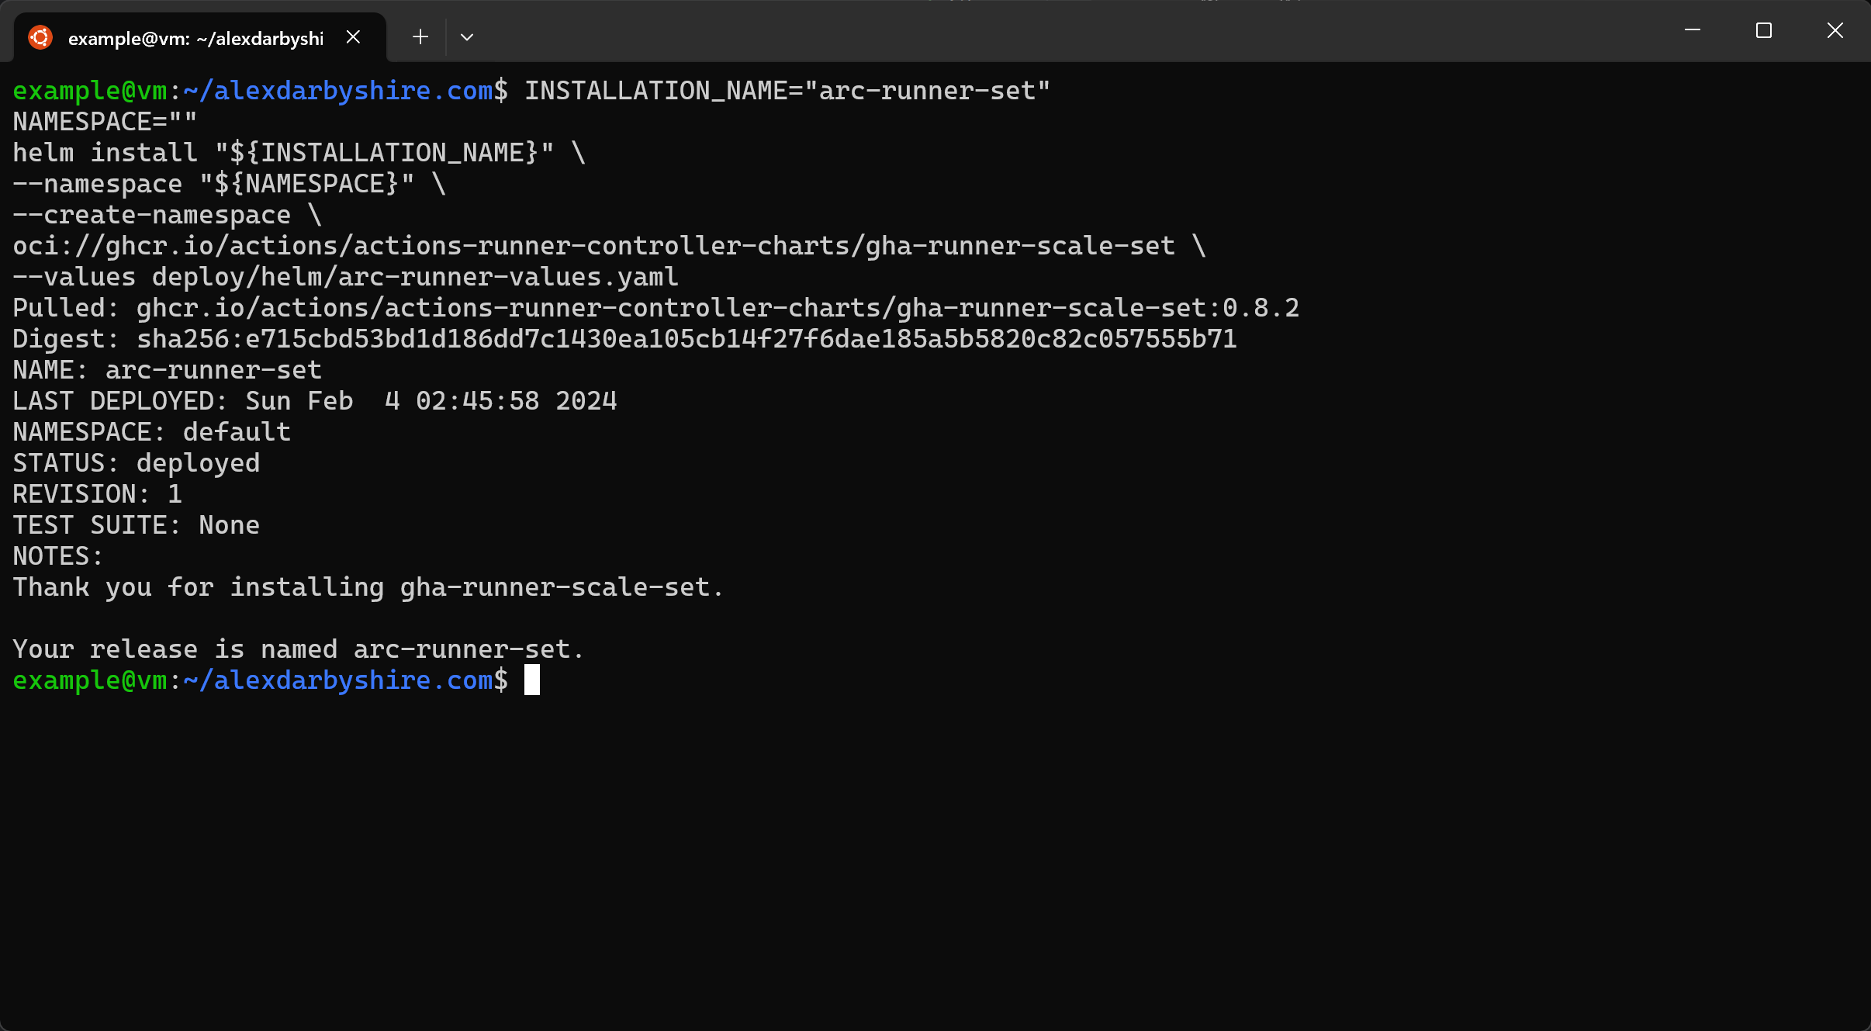Expand the terminal profiles dropdown chevron

467,36
